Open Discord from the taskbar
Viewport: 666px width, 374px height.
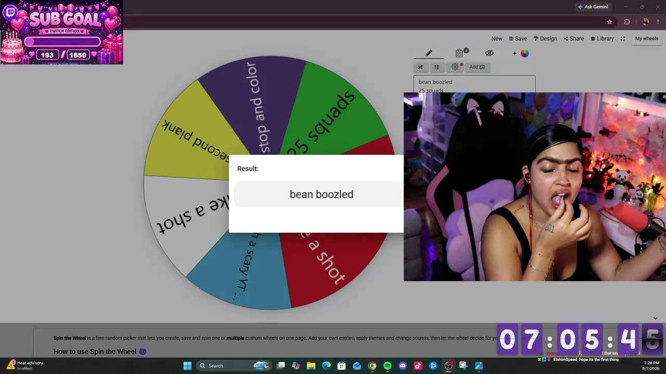pyautogui.click(x=403, y=366)
